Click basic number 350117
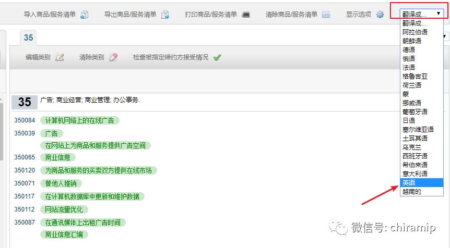Screen dimensions: 450x248 coord(25,196)
